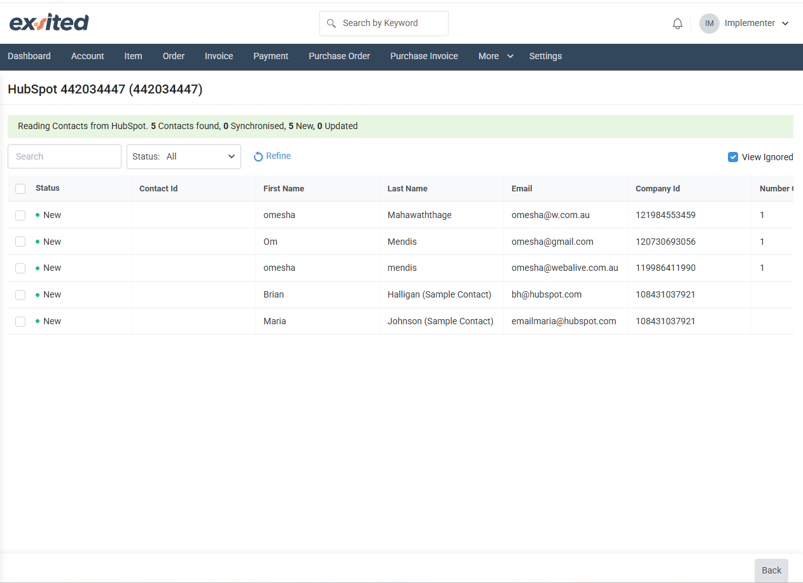Click the email omesha@w.com.au
This screenshot has width=803, height=583.
pos(550,215)
